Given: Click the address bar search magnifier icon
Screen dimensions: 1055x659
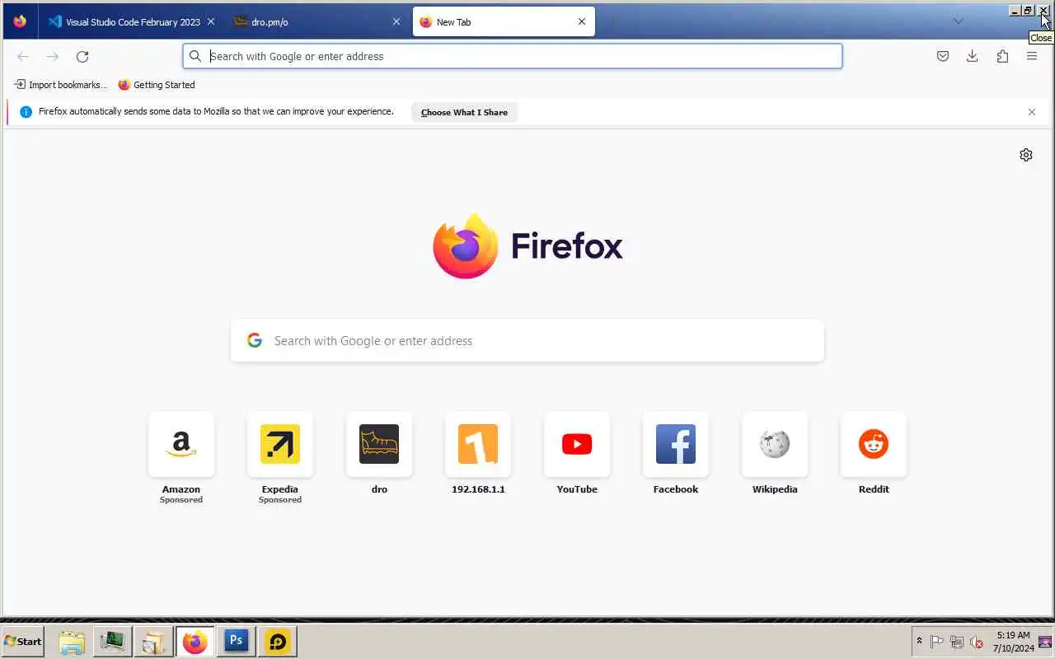Looking at the screenshot, I should pos(195,56).
